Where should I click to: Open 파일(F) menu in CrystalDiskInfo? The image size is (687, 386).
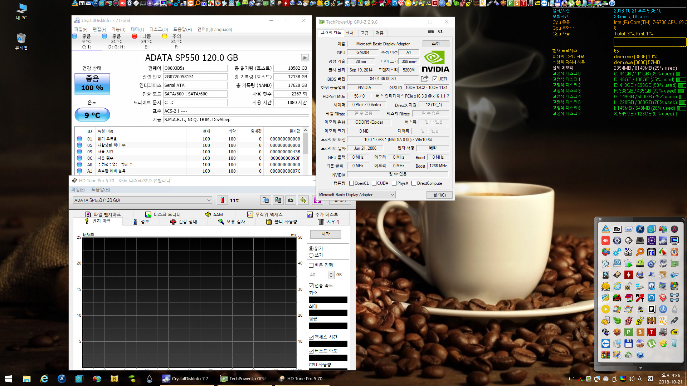pos(81,29)
